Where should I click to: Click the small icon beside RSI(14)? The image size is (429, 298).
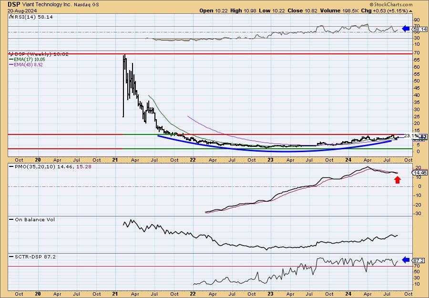tap(11, 17)
